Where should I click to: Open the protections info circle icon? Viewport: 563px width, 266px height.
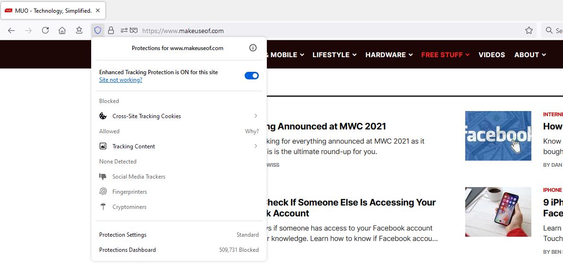coord(253,48)
